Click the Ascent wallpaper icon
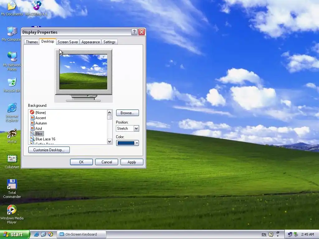Viewport: 319px width, 239px height. click(32, 118)
